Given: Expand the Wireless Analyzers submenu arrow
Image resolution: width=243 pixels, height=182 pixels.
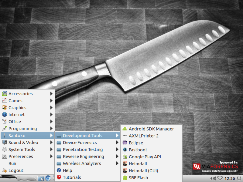Looking at the screenshot, I should coord(117,163).
